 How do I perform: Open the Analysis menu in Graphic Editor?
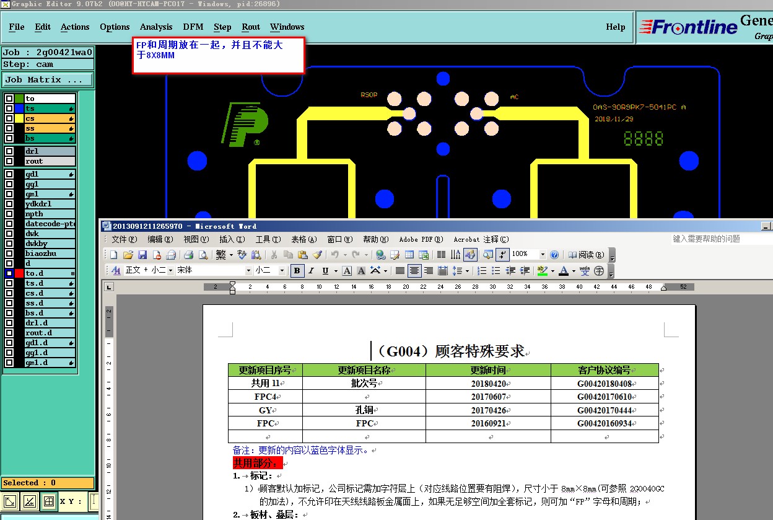(156, 27)
